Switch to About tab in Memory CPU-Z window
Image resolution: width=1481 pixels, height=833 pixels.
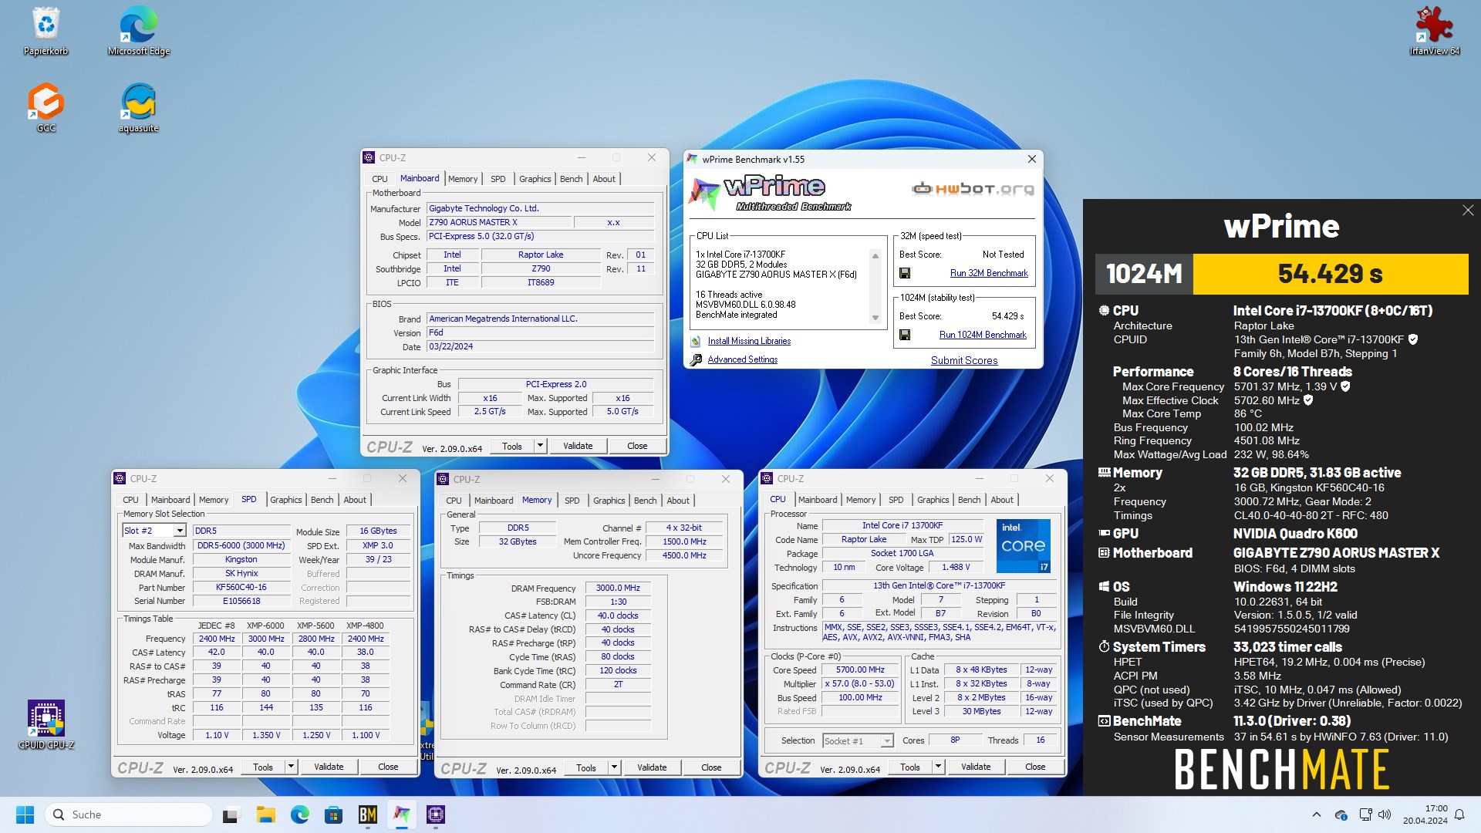[678, 501]
